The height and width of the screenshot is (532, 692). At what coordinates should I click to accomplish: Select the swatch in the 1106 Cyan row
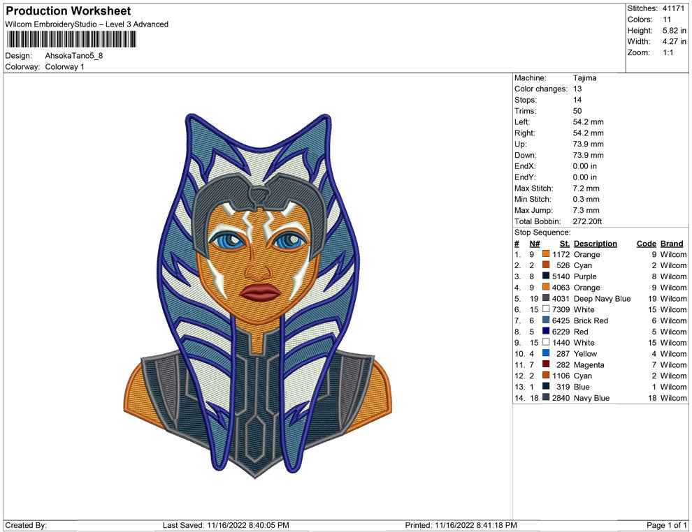546,375
